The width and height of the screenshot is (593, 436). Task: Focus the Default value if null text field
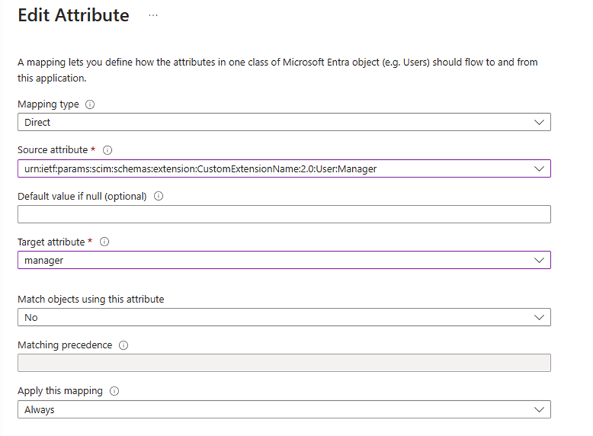click(284, 214)
